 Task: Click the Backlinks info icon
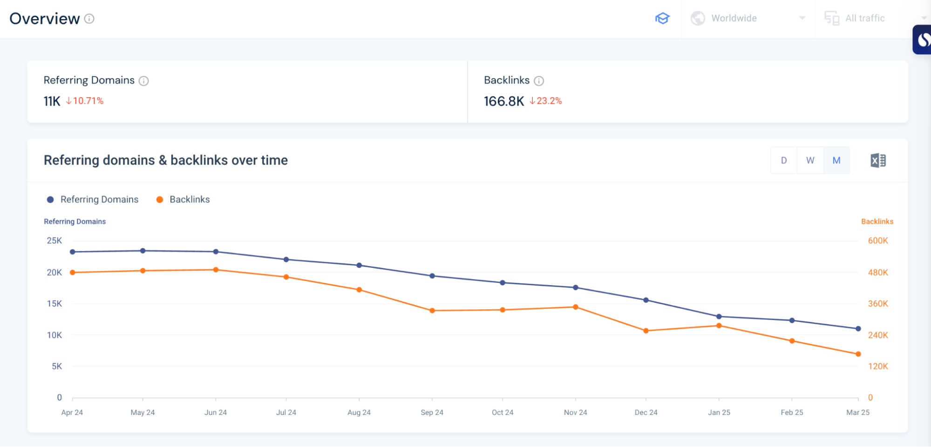point(539,81)
